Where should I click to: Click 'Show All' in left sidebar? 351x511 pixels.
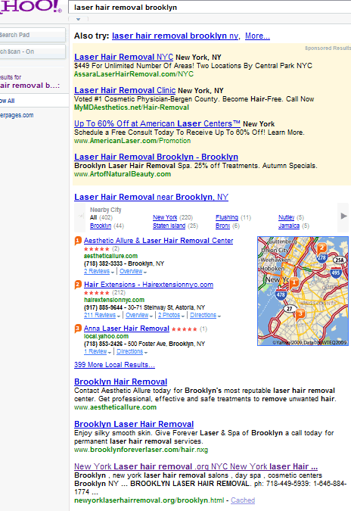(7, 101)
